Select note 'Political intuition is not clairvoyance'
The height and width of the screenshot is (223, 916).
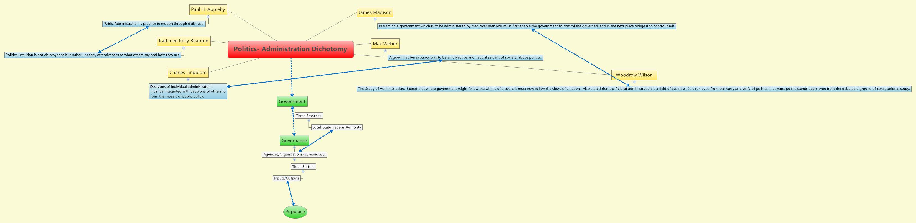(93, 55)
